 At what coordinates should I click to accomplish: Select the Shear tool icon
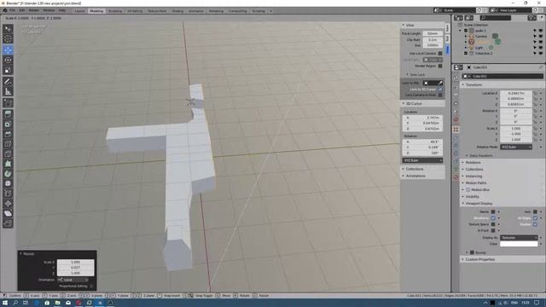pyautogui.click(x=8, y=213)
